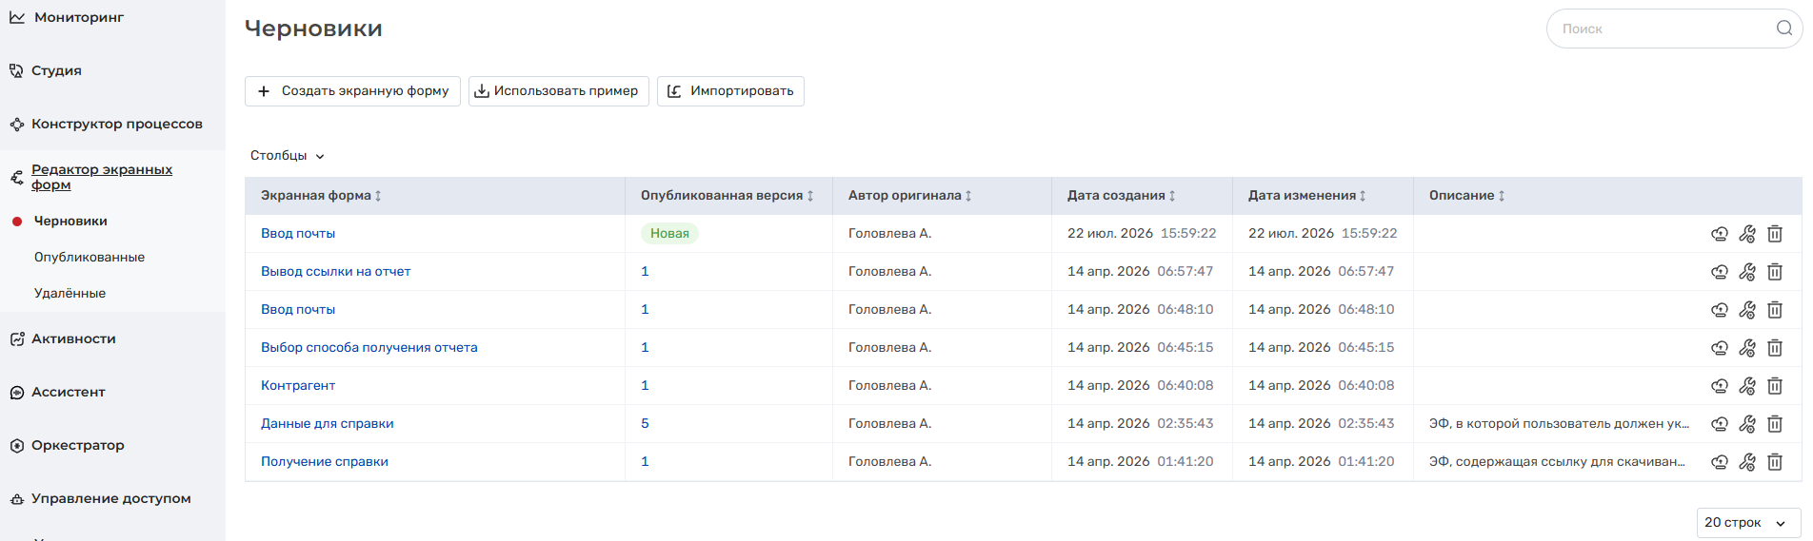
Task: Open the Получение справки form link
Action: (325, 462)
